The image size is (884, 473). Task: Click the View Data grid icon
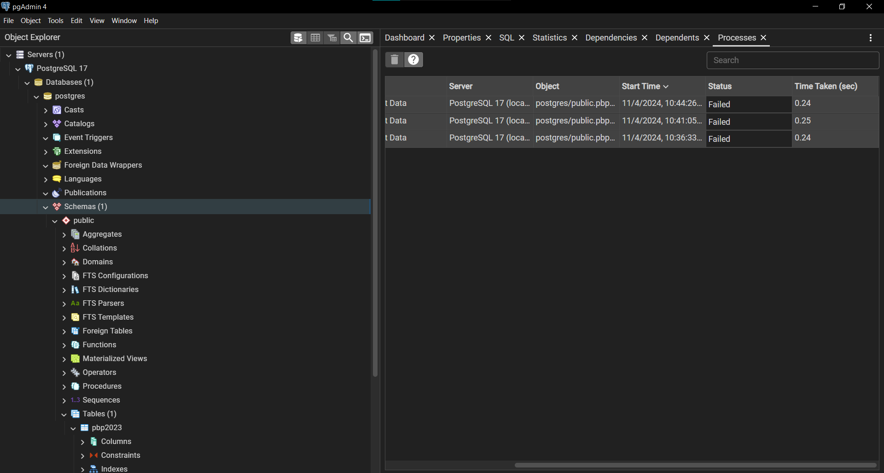coord(315,37)
